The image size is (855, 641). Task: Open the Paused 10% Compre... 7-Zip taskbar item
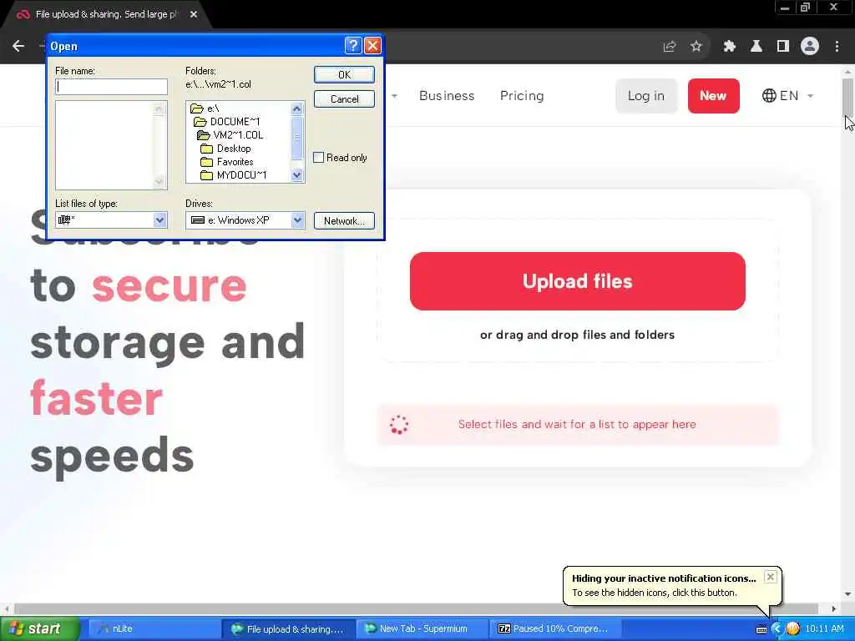[x=556, y=628]
